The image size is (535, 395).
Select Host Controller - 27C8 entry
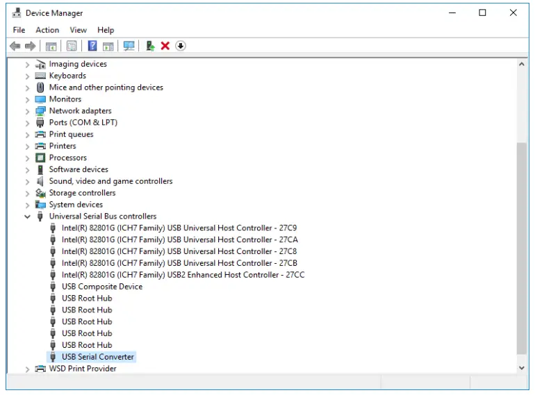tap(179, 251)
